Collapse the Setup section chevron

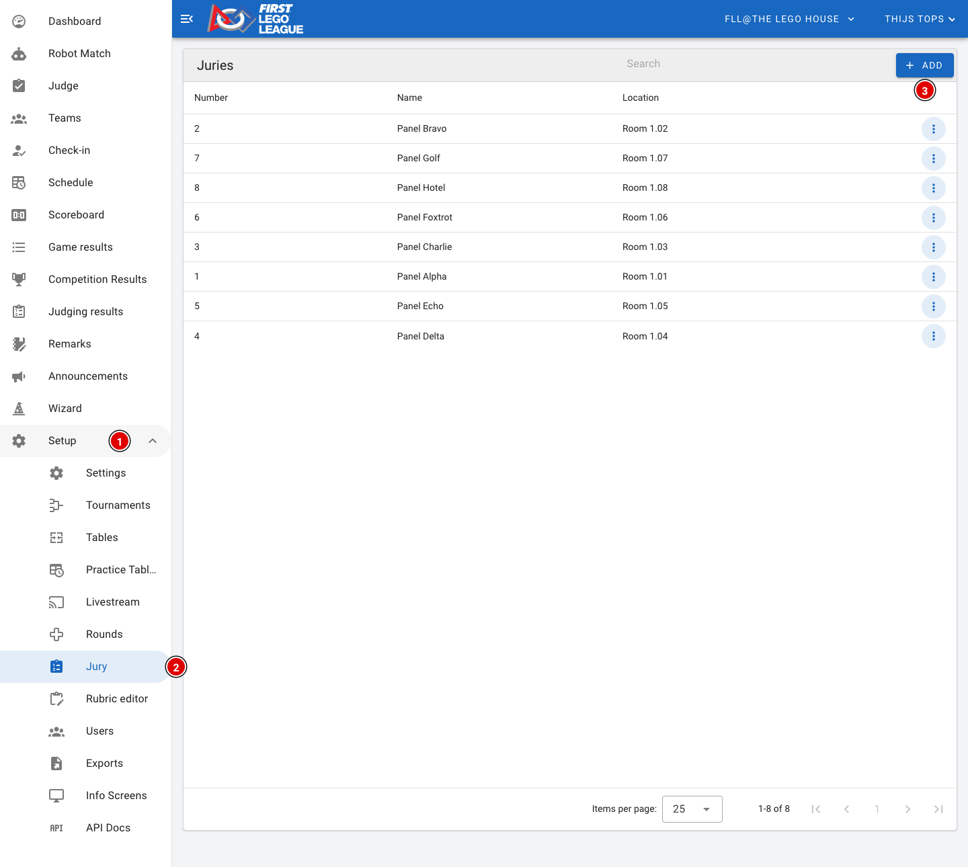pyautogui.click(x=153, y=441)
